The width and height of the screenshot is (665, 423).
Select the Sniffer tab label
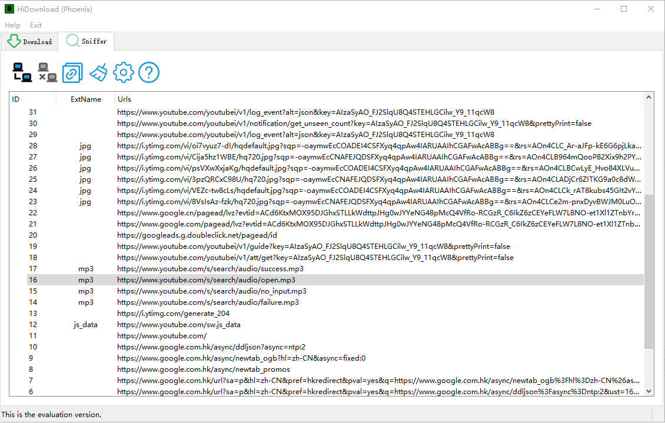coord(94,41)
